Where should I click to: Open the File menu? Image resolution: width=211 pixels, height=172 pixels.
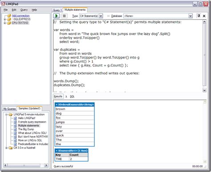[6, 10]
